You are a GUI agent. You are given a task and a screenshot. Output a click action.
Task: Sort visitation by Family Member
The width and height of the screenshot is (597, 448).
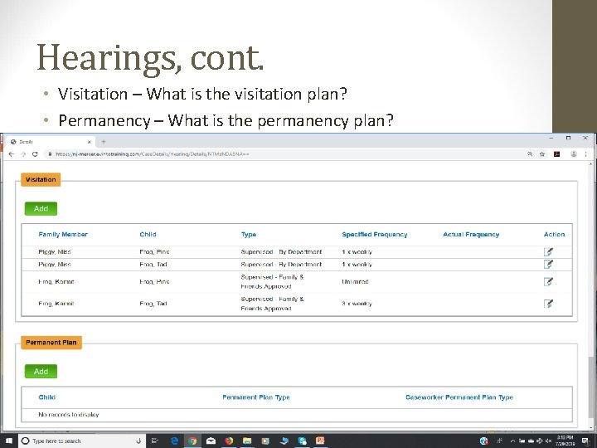coord(63,234)
